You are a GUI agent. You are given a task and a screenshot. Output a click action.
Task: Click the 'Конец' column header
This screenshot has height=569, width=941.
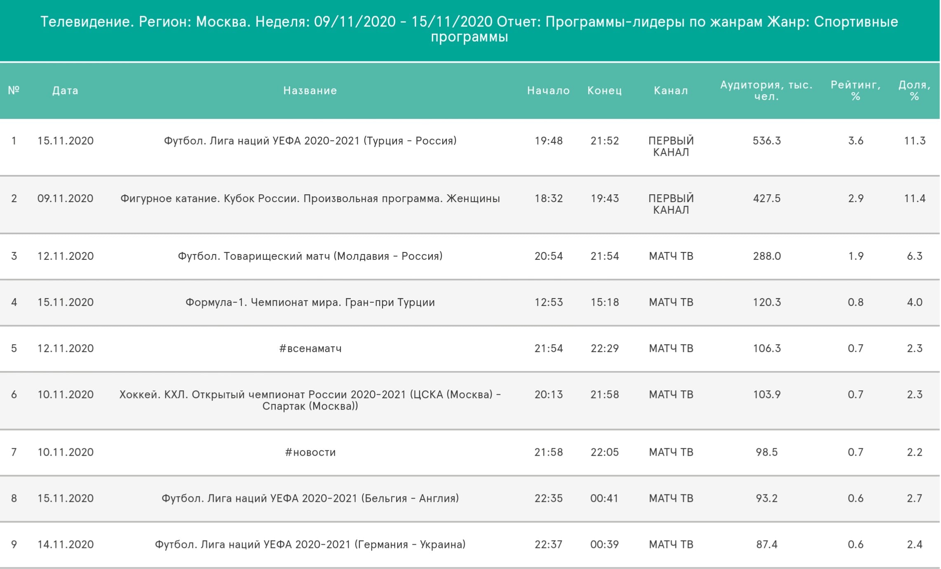pos(604,91)
